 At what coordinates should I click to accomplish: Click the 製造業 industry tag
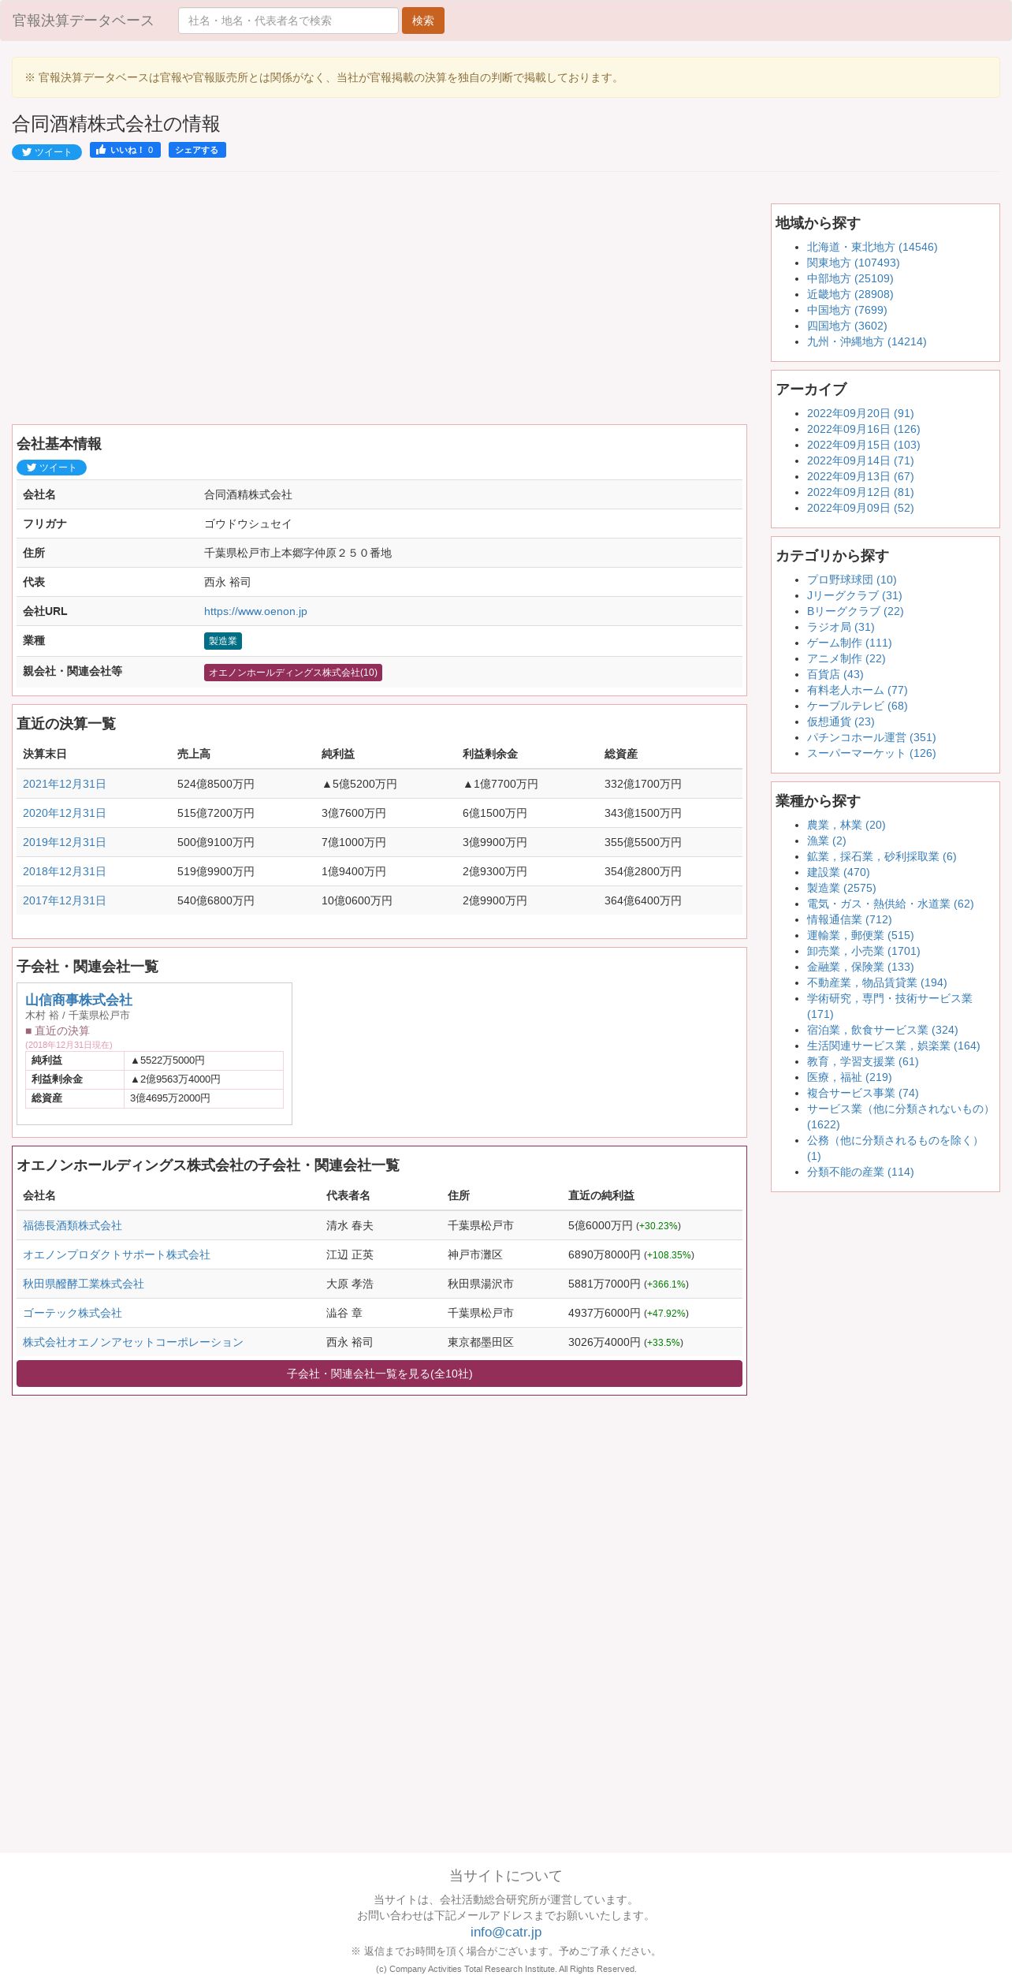[x=223, y=641]
